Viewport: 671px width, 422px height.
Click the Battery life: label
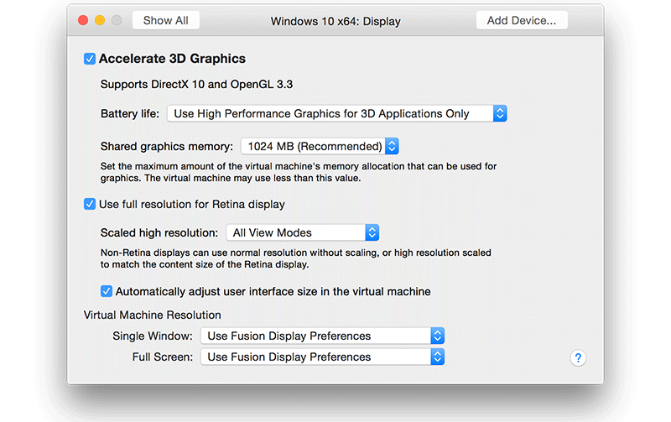point(130,114)
